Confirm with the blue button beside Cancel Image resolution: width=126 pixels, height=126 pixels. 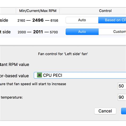(124, 111)
